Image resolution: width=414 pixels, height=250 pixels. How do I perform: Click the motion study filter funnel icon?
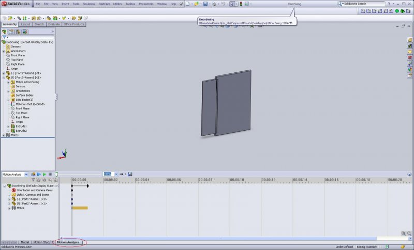33,180
